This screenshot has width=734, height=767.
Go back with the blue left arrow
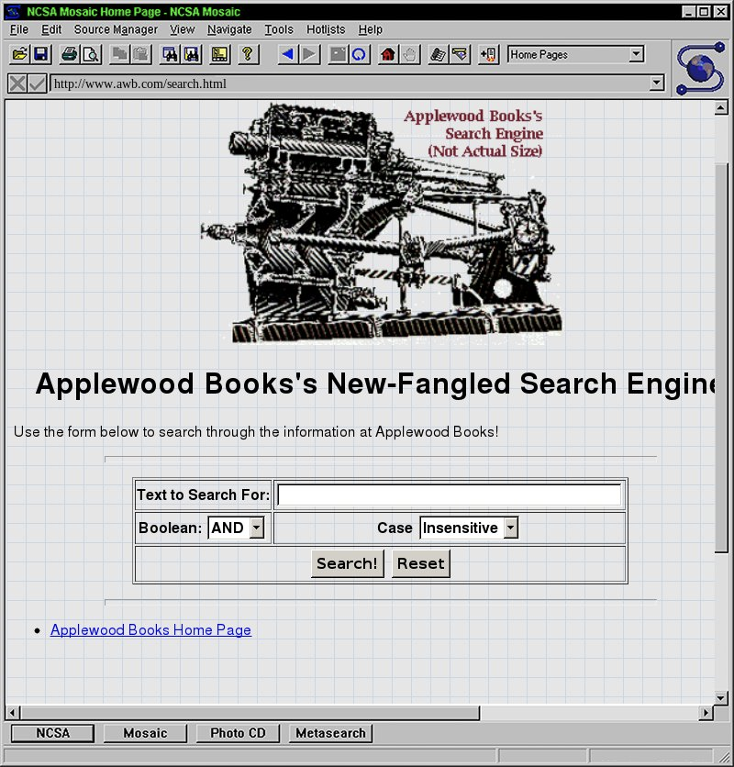click(x=287, y=55)
